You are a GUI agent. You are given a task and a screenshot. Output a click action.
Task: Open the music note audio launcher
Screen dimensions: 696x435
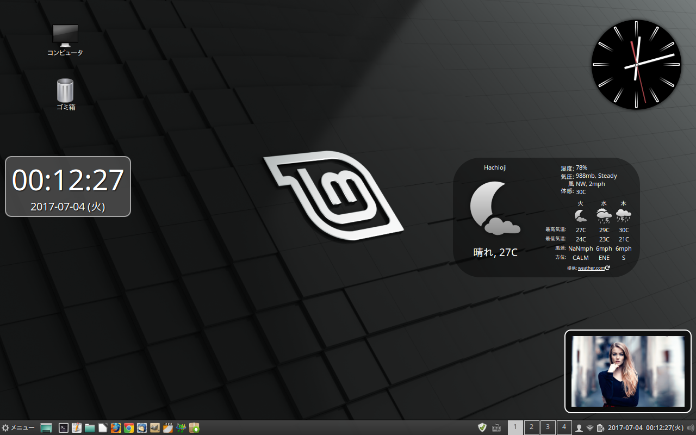[181, 428]
